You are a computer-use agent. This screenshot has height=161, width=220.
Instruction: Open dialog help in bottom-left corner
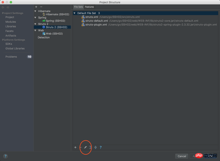pyautogui.click(x=5, y=156)
